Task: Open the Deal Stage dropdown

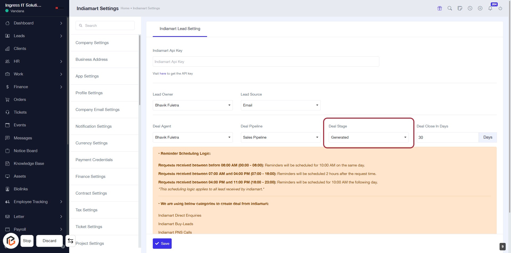Action: [x=368, y=137]
